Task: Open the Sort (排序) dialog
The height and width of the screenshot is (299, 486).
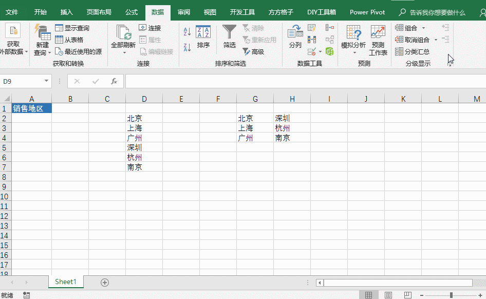Action: click(203, 37)
